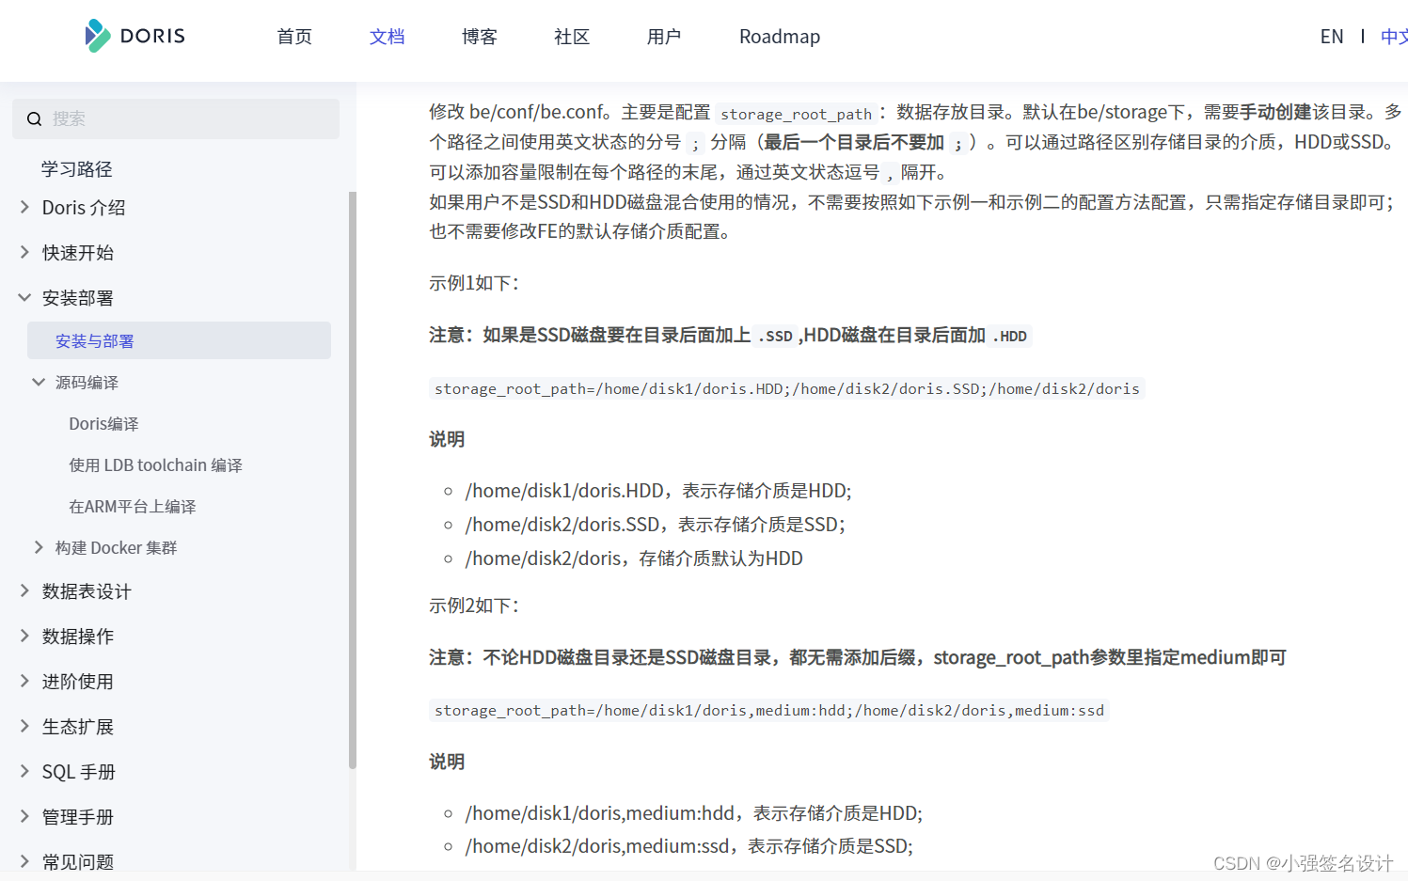Collapse the 安装部署 section
The height and width of the screenshot is (881, 1408).
tap(24, 297)
